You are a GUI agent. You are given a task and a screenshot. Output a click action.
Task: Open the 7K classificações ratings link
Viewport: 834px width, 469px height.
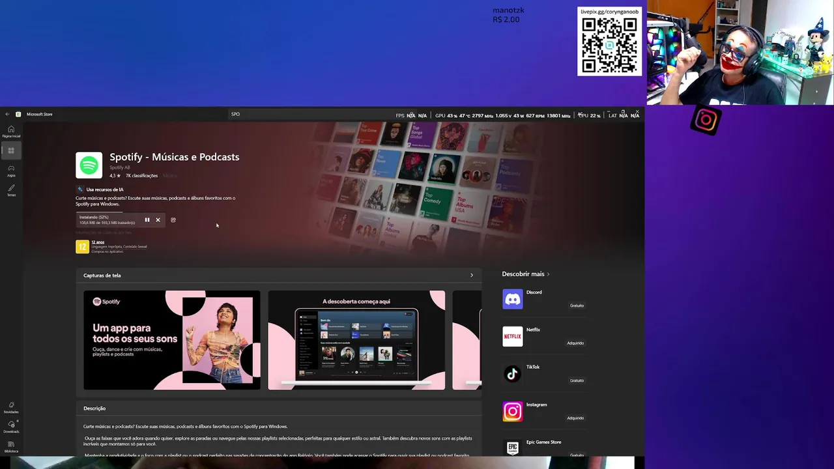pos(141,176)
